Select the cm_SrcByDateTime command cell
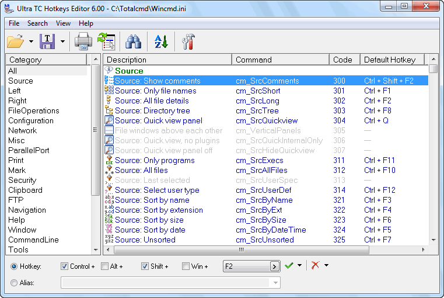This screenshot has height=298, width=444. (x=271, y=230)
